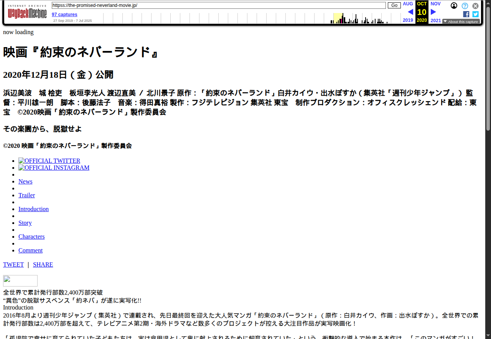Go to next capture arrow
This screenshot has height=339, width=491.
coord(433,12)
